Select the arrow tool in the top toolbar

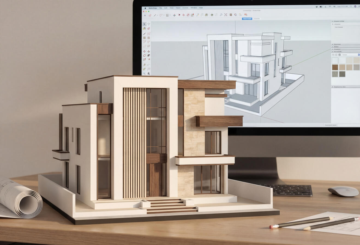point(145,15)
